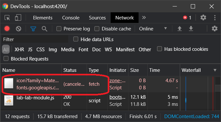Screen dimensions: 221x122
Task: Filter requests by Font
Action: (x=83, y=50)
